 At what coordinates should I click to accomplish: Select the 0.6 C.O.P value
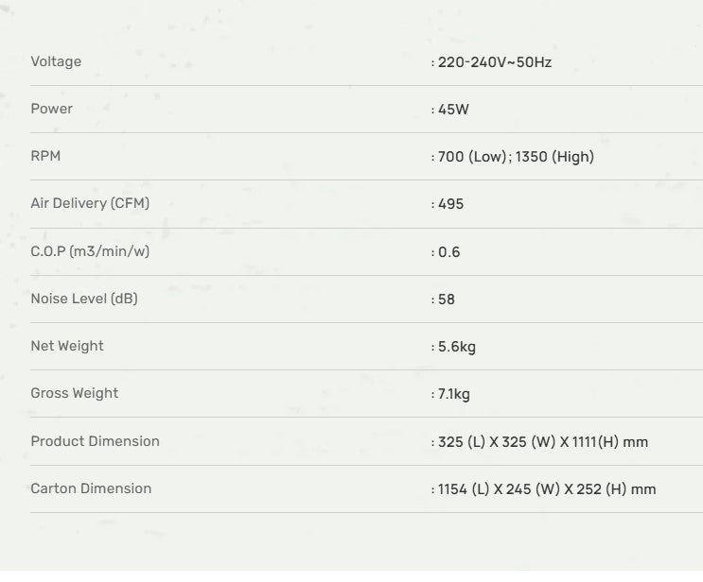pos(448,252)
